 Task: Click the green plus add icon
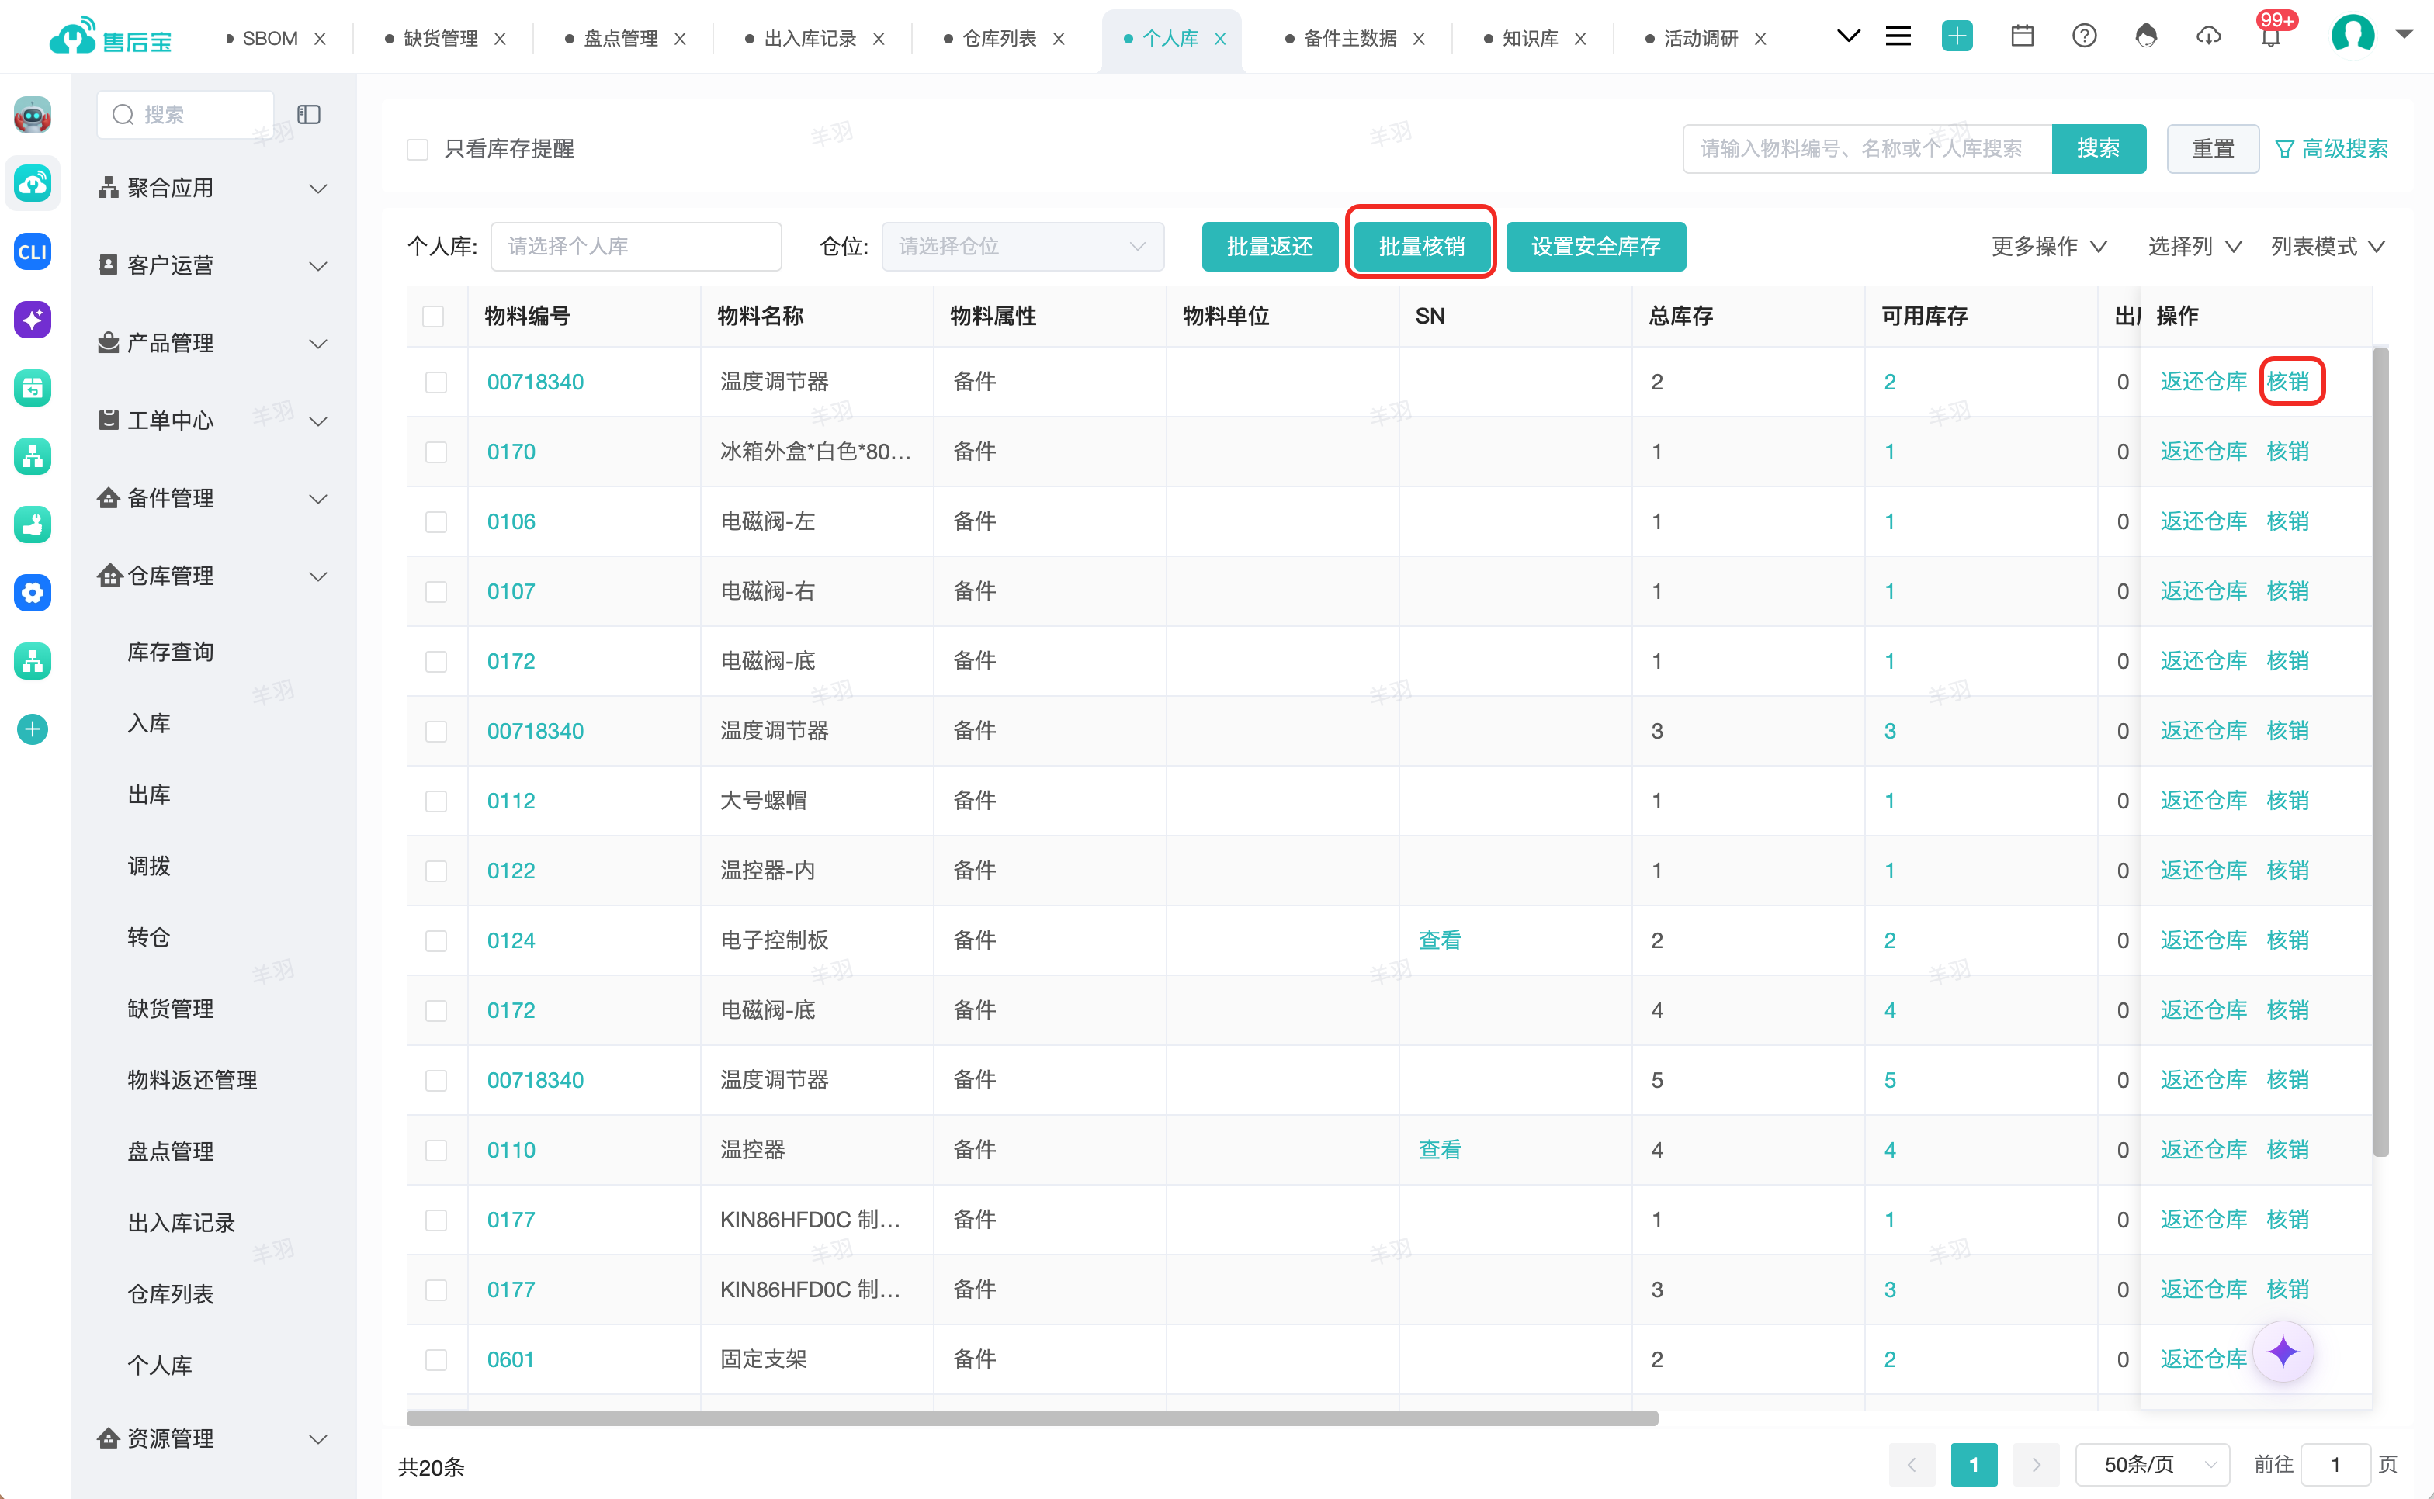click(x=1957, y=36)
